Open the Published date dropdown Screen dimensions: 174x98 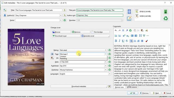click(x=105, y=66)
